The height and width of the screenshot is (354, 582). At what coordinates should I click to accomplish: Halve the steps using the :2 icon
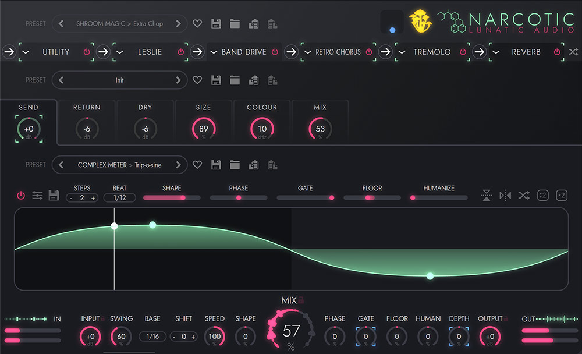(542, 195)
